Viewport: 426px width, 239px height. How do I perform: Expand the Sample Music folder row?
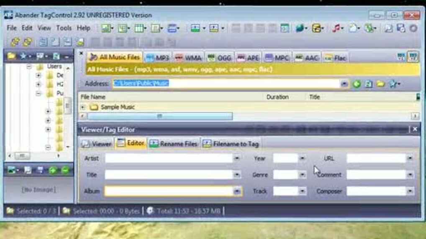[83, 107]
